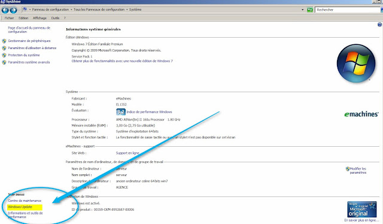Screen dimensions: 383x224
Task: Open the Affichage menu
Action: click(39, 18)
